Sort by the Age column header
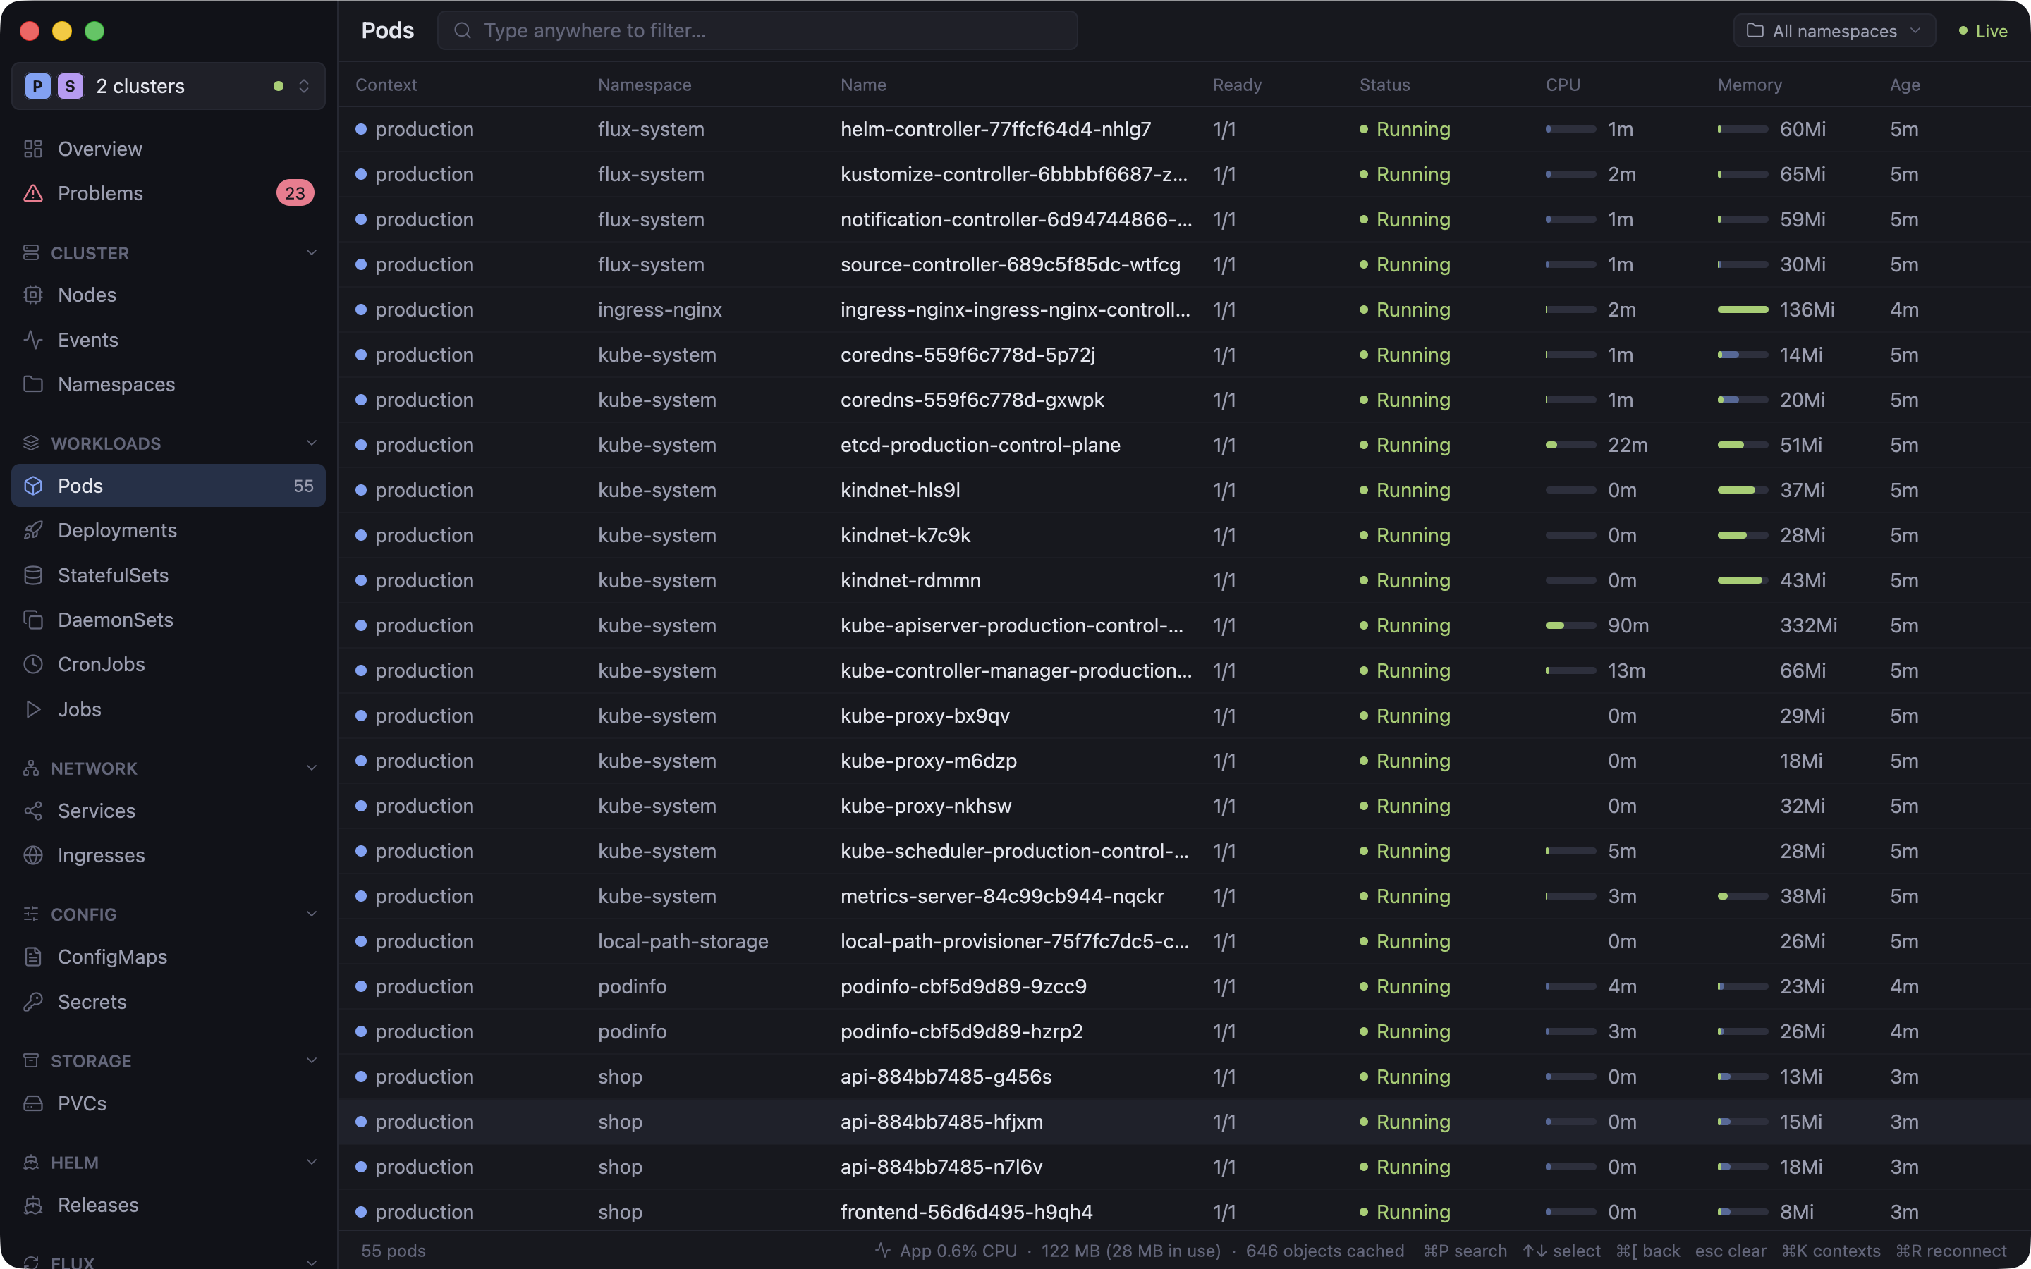2031x1269 pixels. click(1904, 85)
